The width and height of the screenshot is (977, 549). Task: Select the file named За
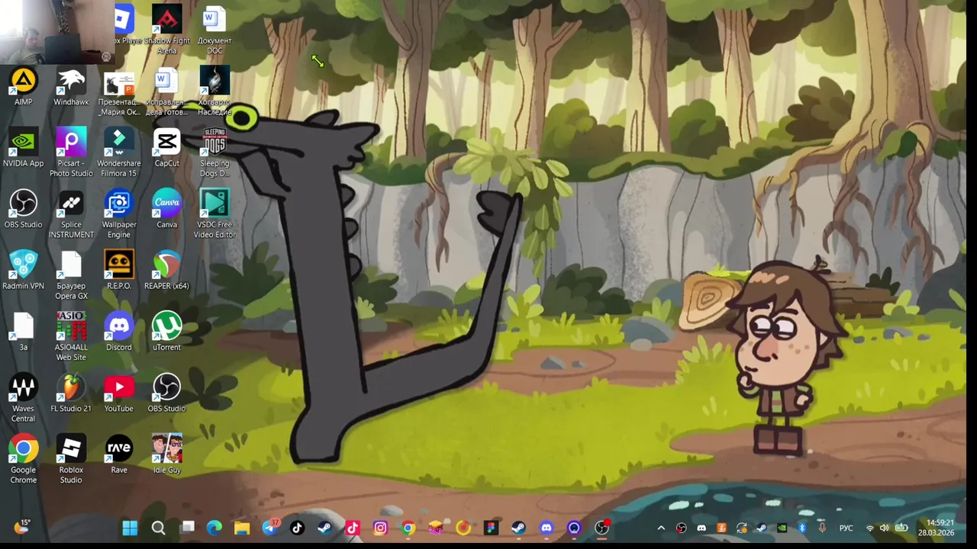click(x=23, y=332)
